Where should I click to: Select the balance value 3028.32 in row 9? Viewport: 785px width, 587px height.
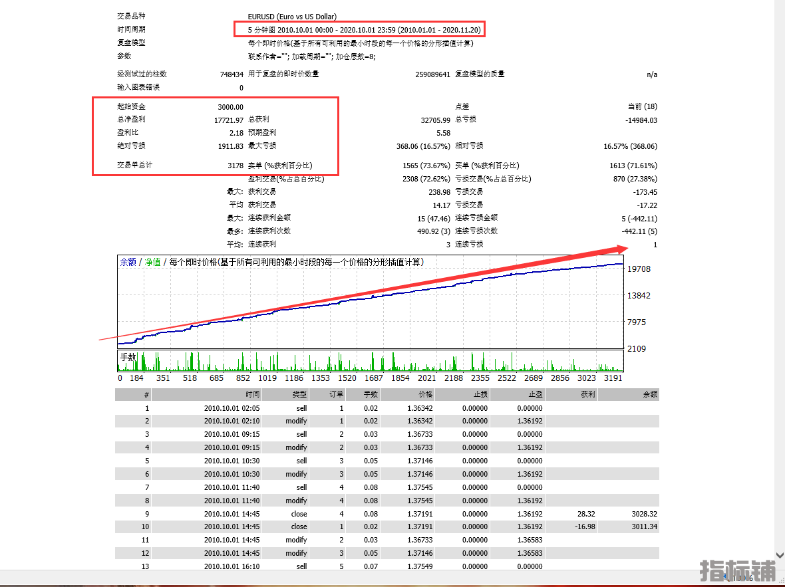[644, 514]
